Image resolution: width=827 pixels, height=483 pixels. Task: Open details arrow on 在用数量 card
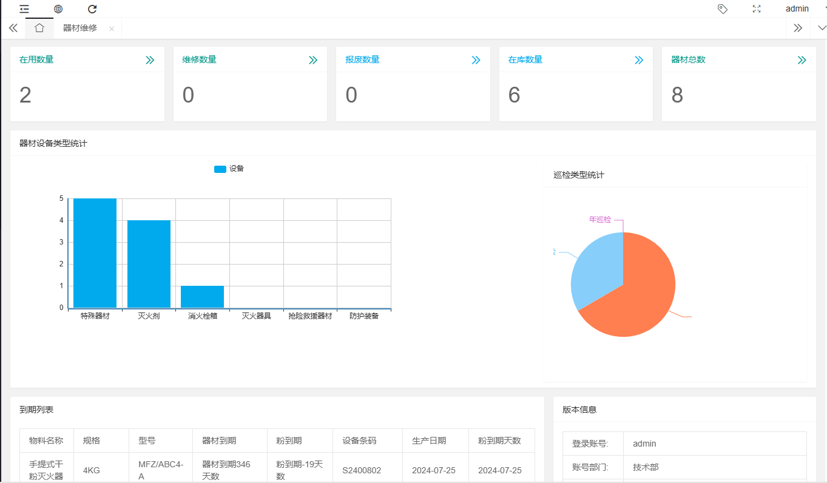[x=150, y=60]
